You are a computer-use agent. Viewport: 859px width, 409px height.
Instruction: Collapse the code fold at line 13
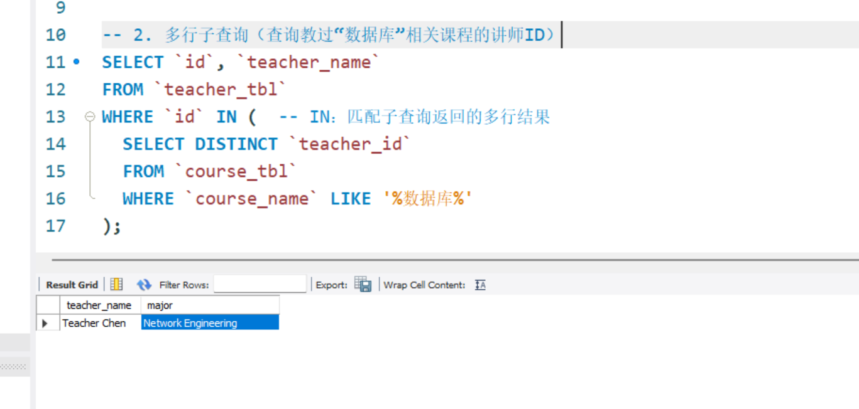coord(90,117)
